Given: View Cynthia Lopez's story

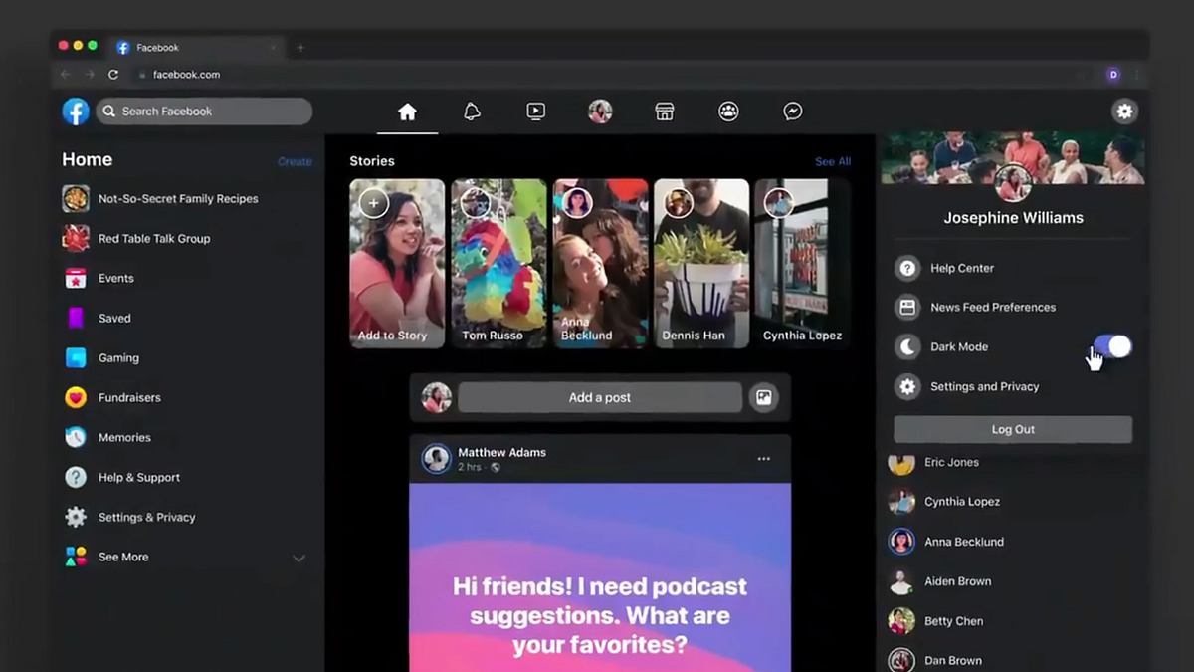Looking at the screenshot, I should tap(802, 264).
